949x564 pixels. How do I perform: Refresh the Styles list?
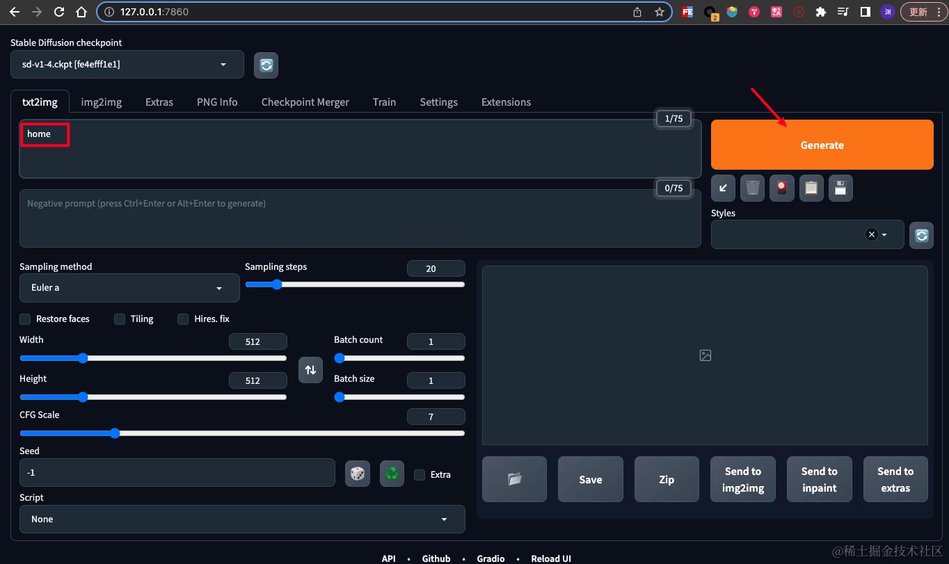point(921,235)
